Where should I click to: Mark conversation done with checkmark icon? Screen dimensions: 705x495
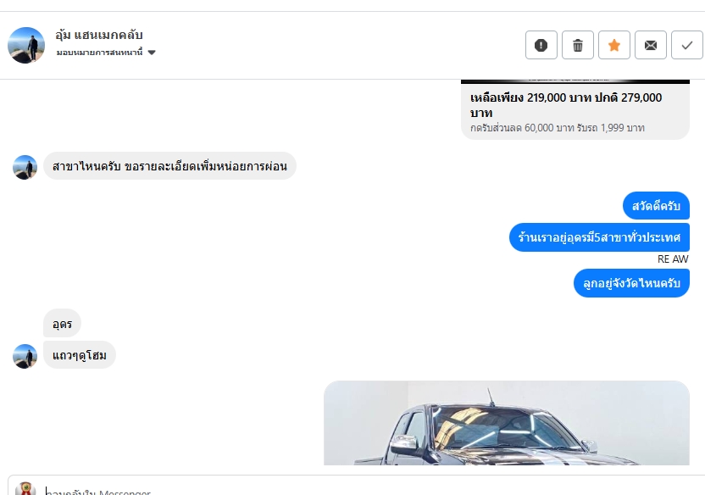[x=687, y=45]
